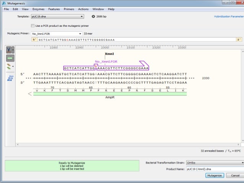
Task: Click the 2300 ruler position marker
Action: (x=105, y=47)
